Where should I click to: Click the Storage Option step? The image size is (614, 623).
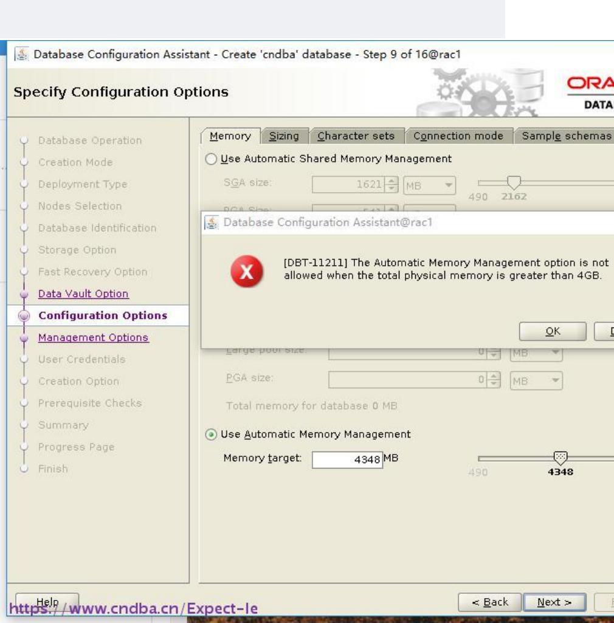click(x=77, y=250)
